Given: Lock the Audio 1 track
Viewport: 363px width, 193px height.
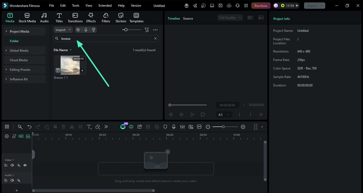Looking at the screenshot, I should (6, 180).
